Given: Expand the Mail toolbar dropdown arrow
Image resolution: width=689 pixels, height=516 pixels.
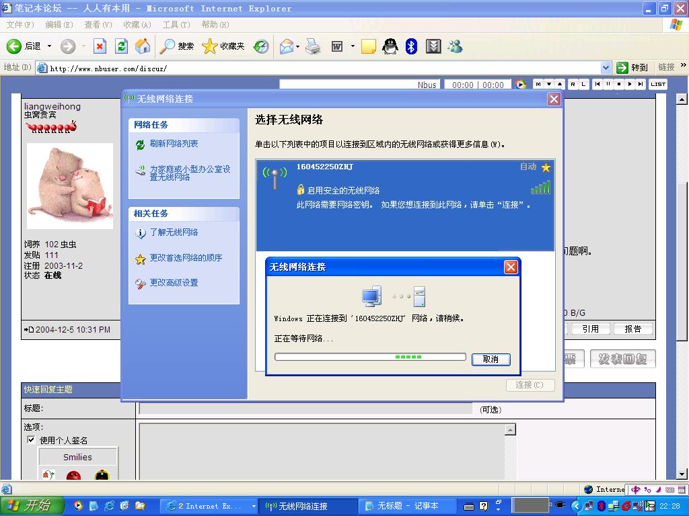Looking at the screenshot, I should point(297,46).
